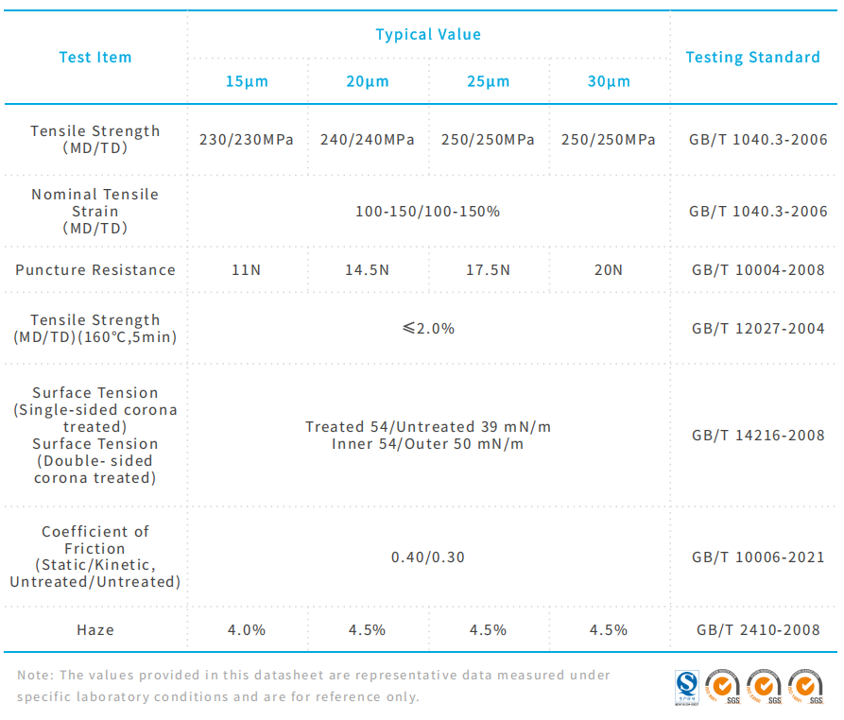Click the Puncture Resistance row label
Viewport: 844px width, 720px height.
point(95,270)
